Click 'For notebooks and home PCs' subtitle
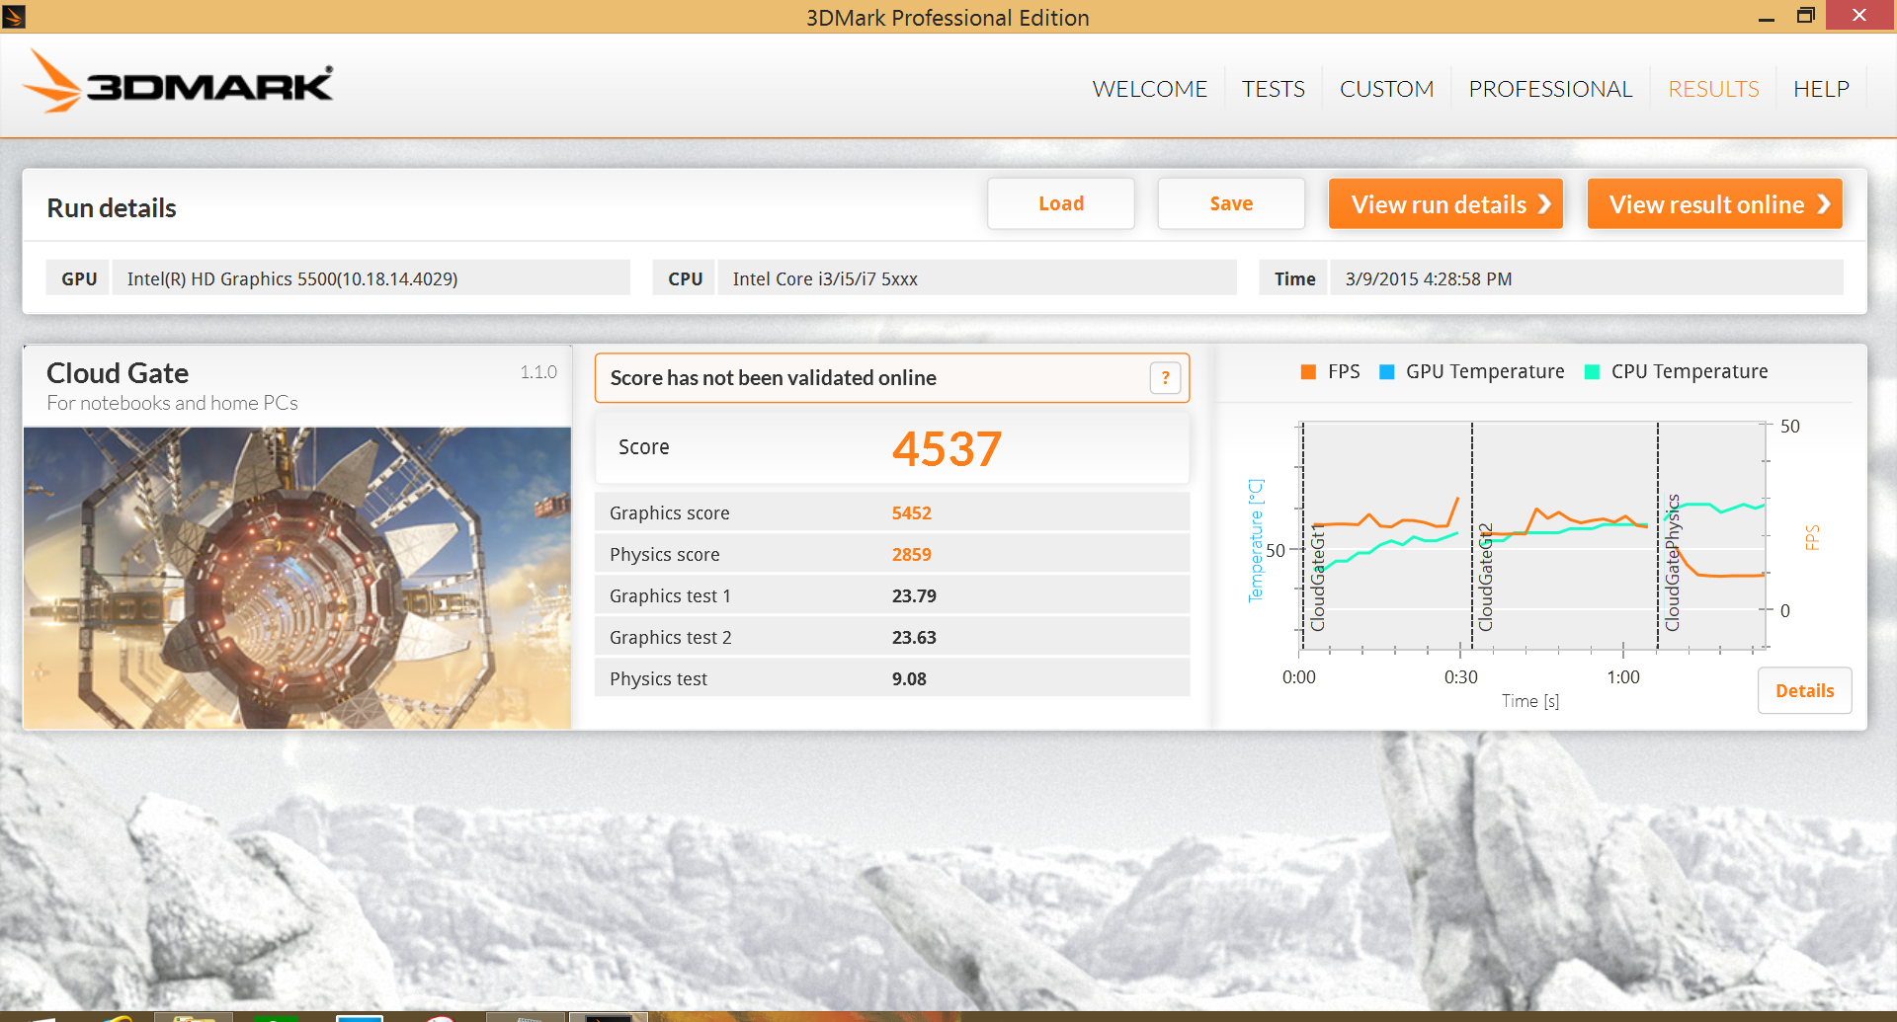This screenshot has width=1897, height=1022. (172, 403)
